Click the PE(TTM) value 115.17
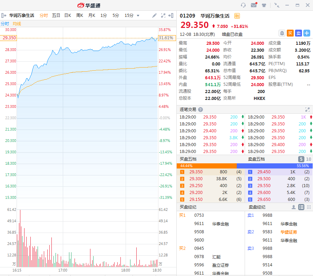 303,64
